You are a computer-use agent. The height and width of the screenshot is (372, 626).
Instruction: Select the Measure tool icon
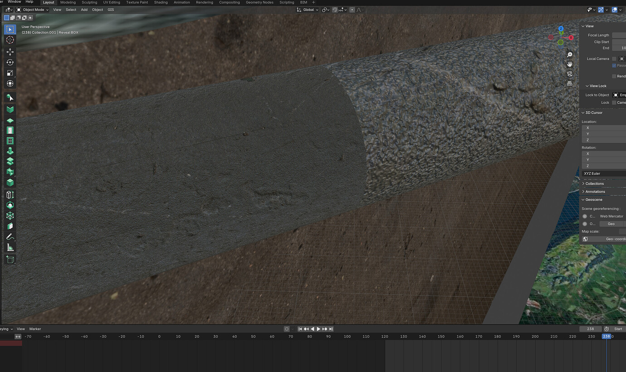click(x=10, y=248)
